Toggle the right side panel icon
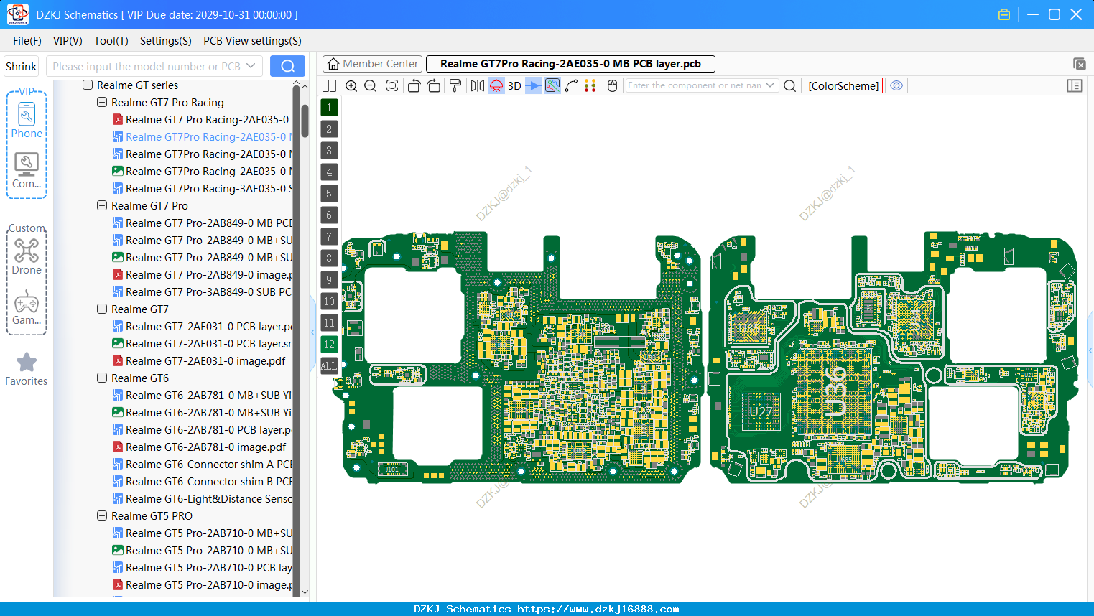Image resolution: width=1094 pixels, height=616 pixels. point(1075,85)
